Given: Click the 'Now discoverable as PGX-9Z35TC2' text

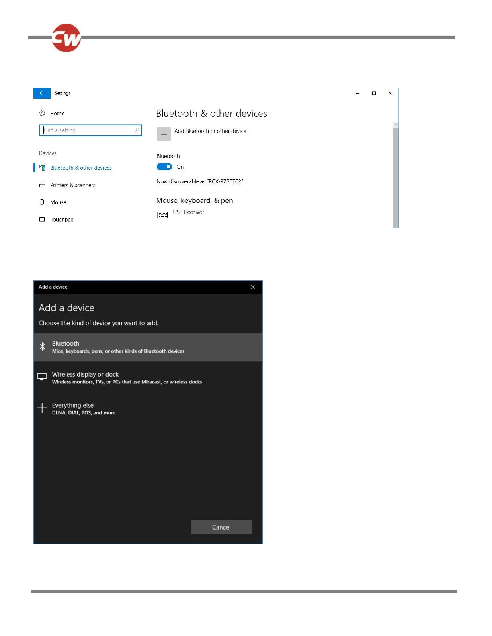Looking at the screenshot, I should pos(200,182).
